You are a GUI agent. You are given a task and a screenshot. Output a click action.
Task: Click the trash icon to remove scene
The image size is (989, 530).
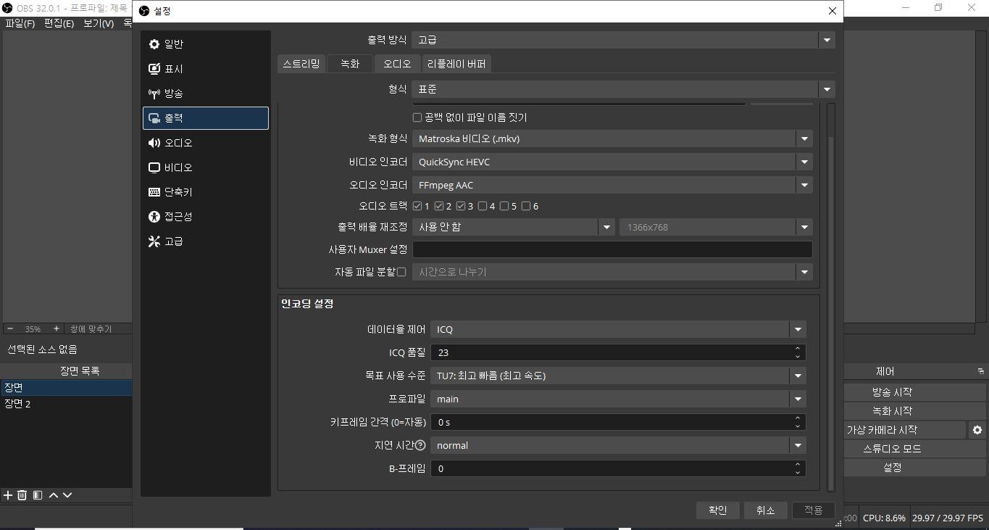(22, 495)
